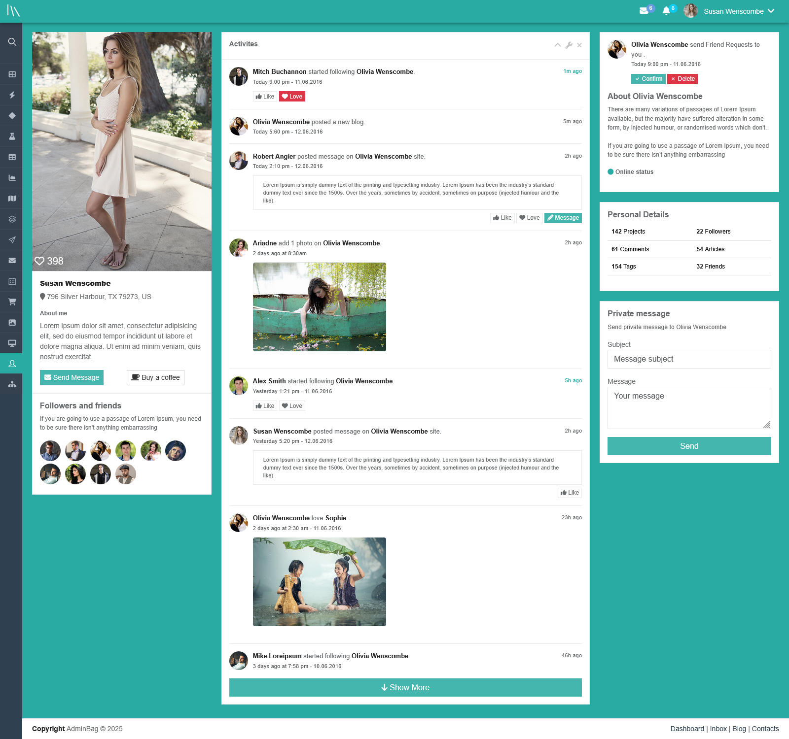Toggle Love on Mitch Buchannon's activity
Screen dimensions: 789x739
pos(292,97)
